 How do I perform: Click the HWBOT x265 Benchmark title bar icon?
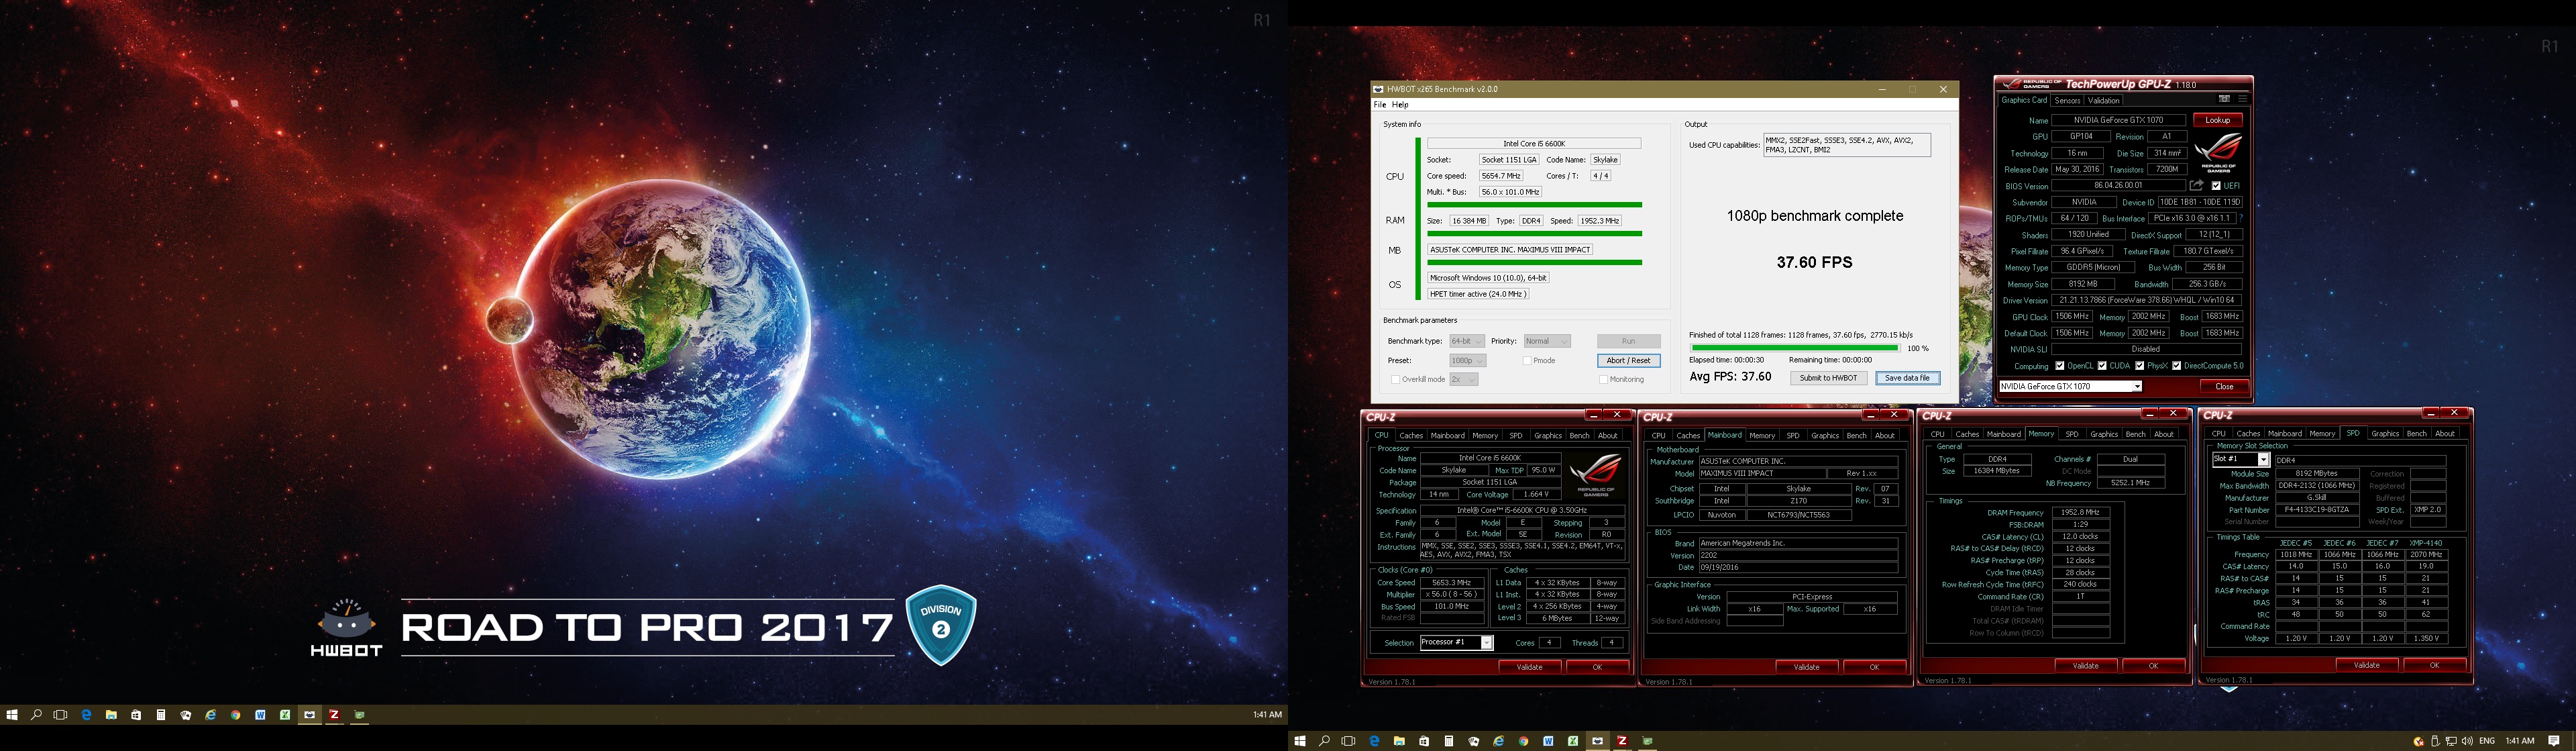click(1379, 89)
